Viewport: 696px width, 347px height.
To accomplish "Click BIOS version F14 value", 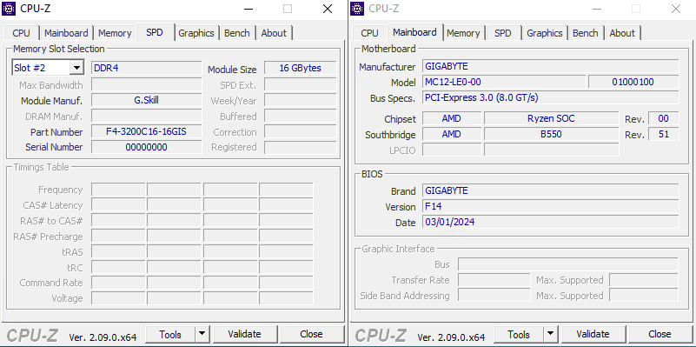I will point(550,206).
